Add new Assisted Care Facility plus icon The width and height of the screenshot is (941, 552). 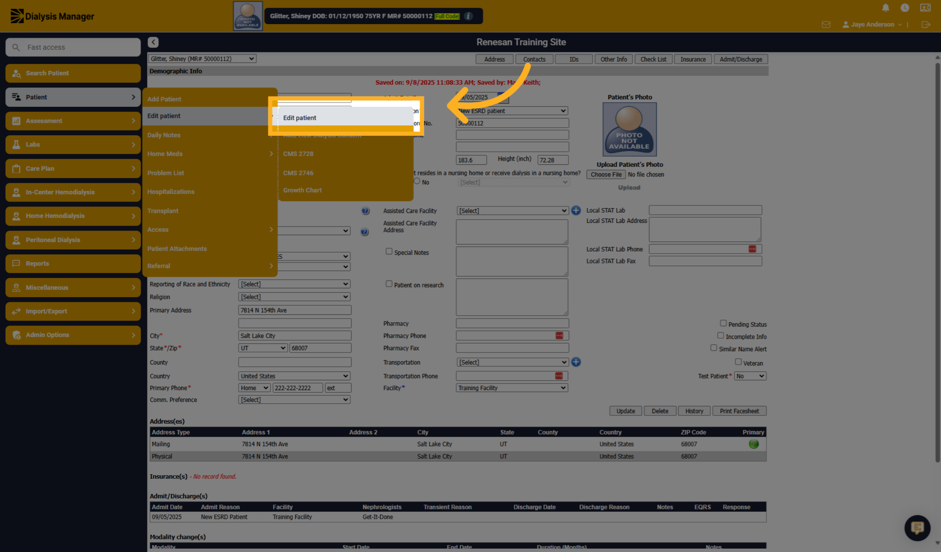[x=576, y=210]
